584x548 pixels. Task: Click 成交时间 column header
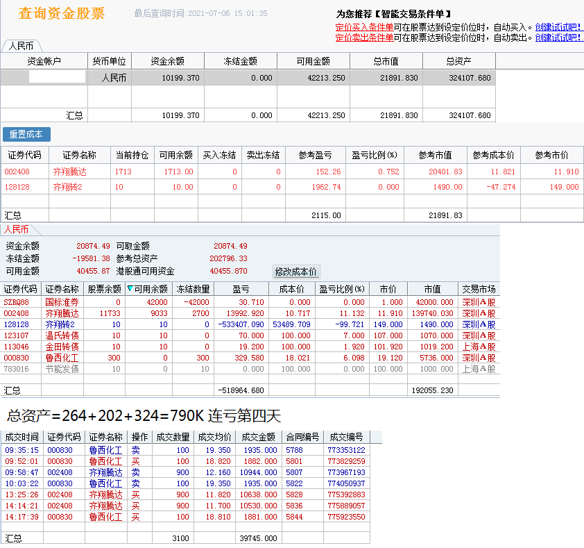[22, 437]
